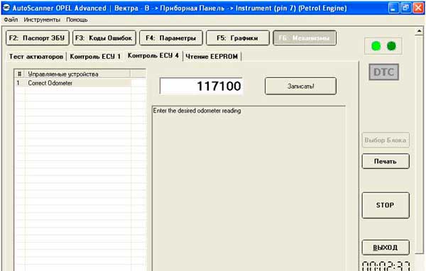Select the F6 Механизмы button
This screenshot has width=426, height=271.
pyautogui.click(x=305, y=38)
